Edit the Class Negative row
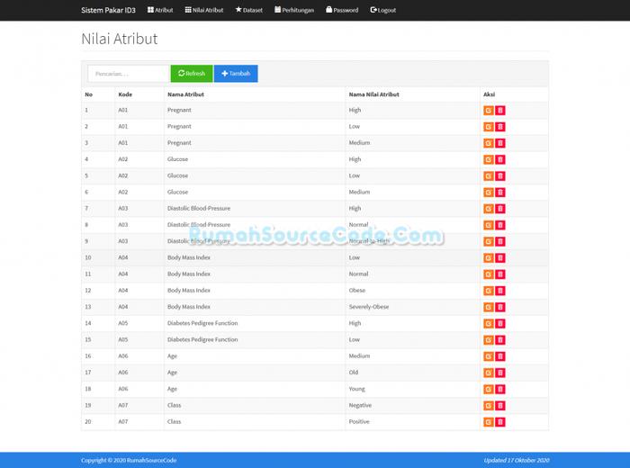The width and height of the screenshot is (630, 468). [489, 405]
